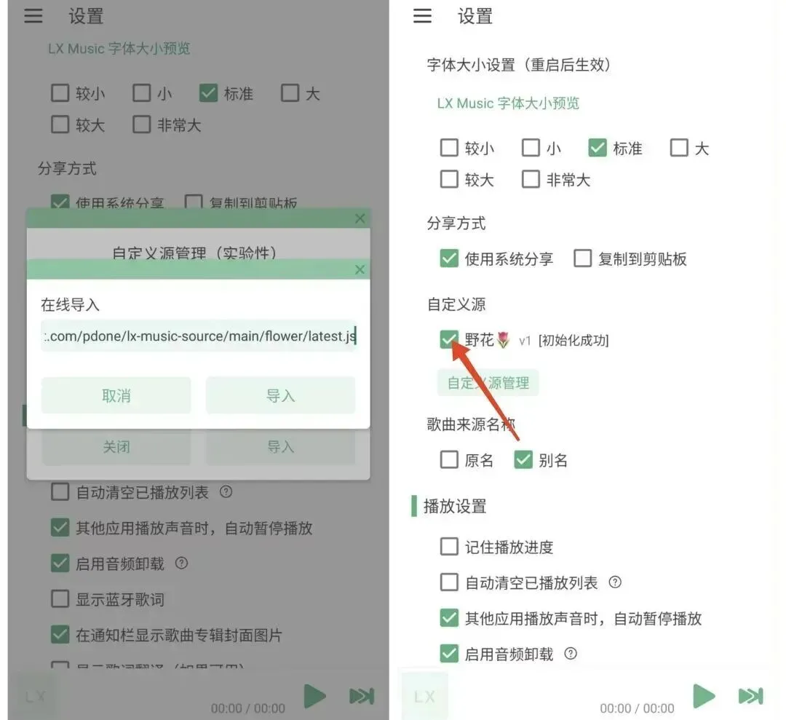Skip to next track in right player

tap(750, 696)
